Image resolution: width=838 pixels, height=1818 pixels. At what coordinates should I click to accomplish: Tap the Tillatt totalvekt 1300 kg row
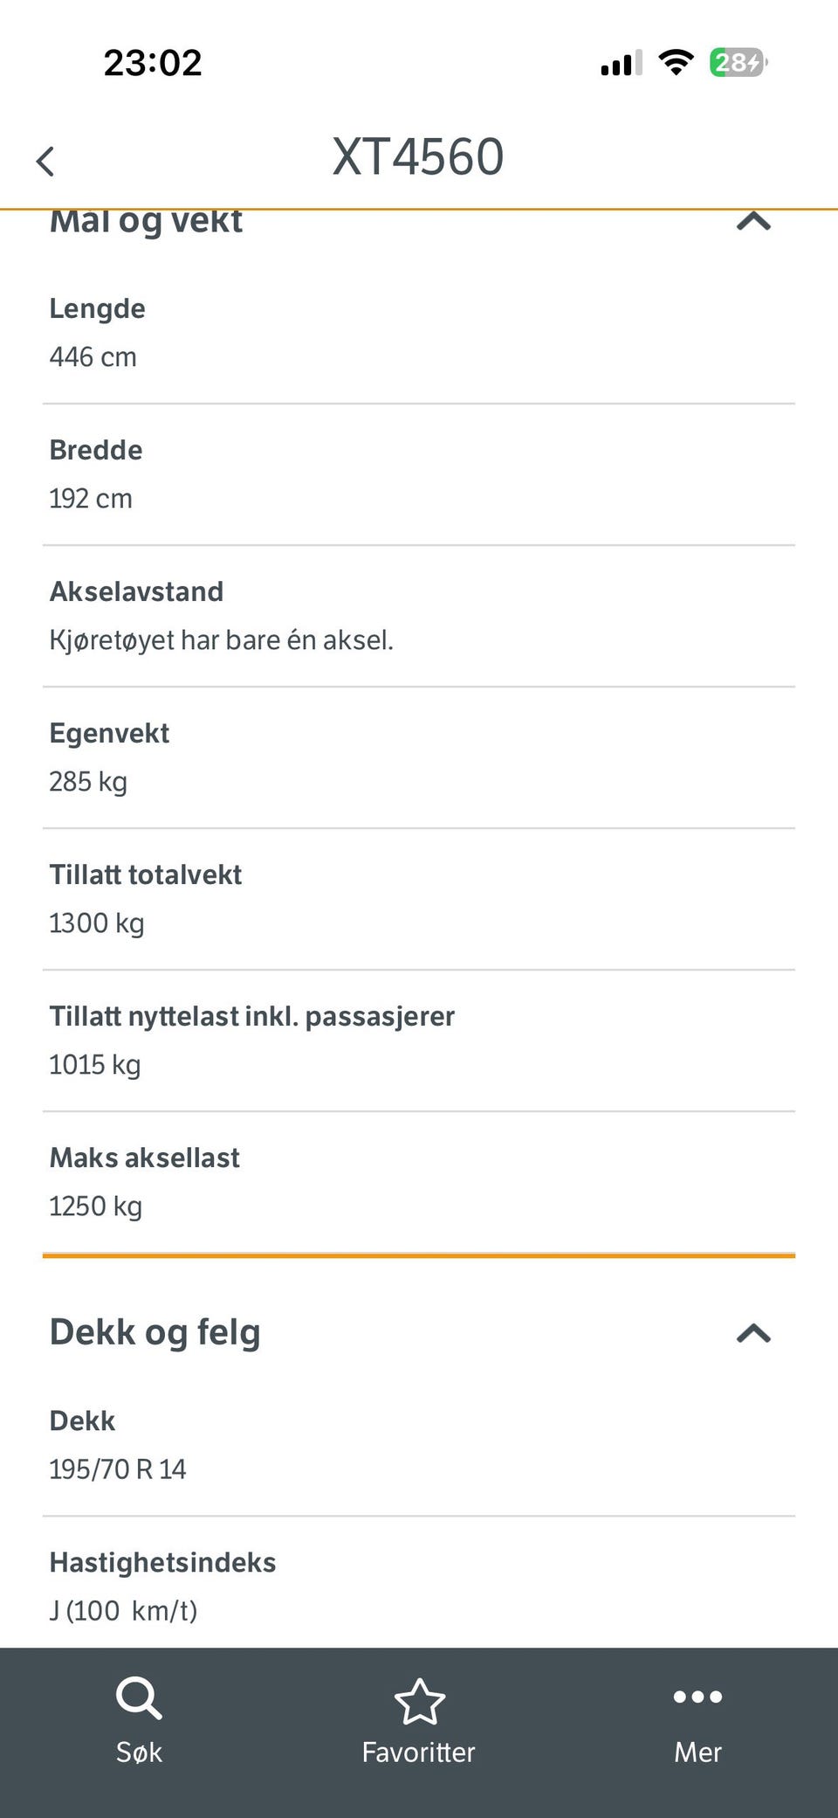click(x=419, y=899)
